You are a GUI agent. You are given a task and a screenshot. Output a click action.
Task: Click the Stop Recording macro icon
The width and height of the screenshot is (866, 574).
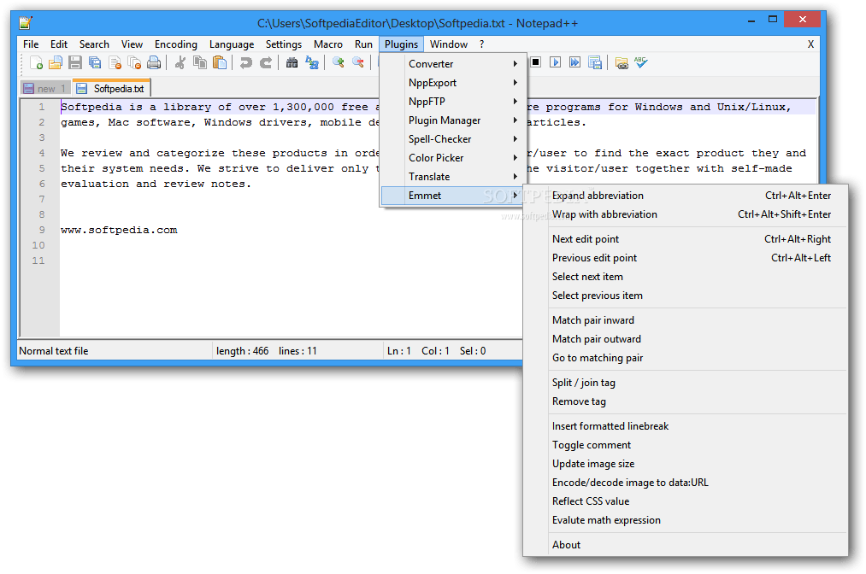coord(535,62)
